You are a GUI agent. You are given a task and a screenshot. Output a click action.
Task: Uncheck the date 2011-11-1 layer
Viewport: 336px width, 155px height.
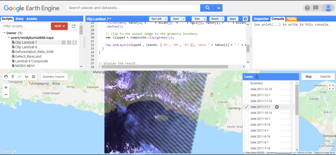(x=246, y=107)
